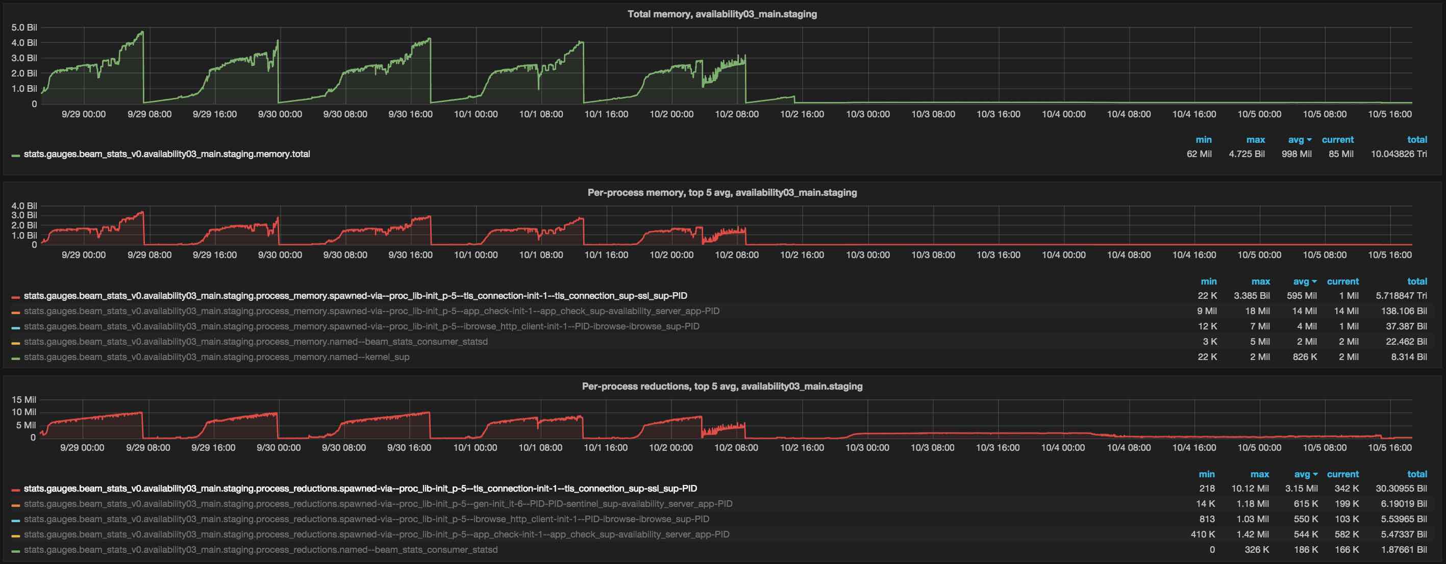1446x564 pixels.
Task: Toggle the memory.total series legend label
Action: 167,154
